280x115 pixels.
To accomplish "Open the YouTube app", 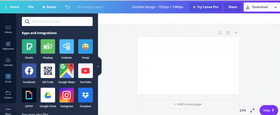I will pos(85,71).
